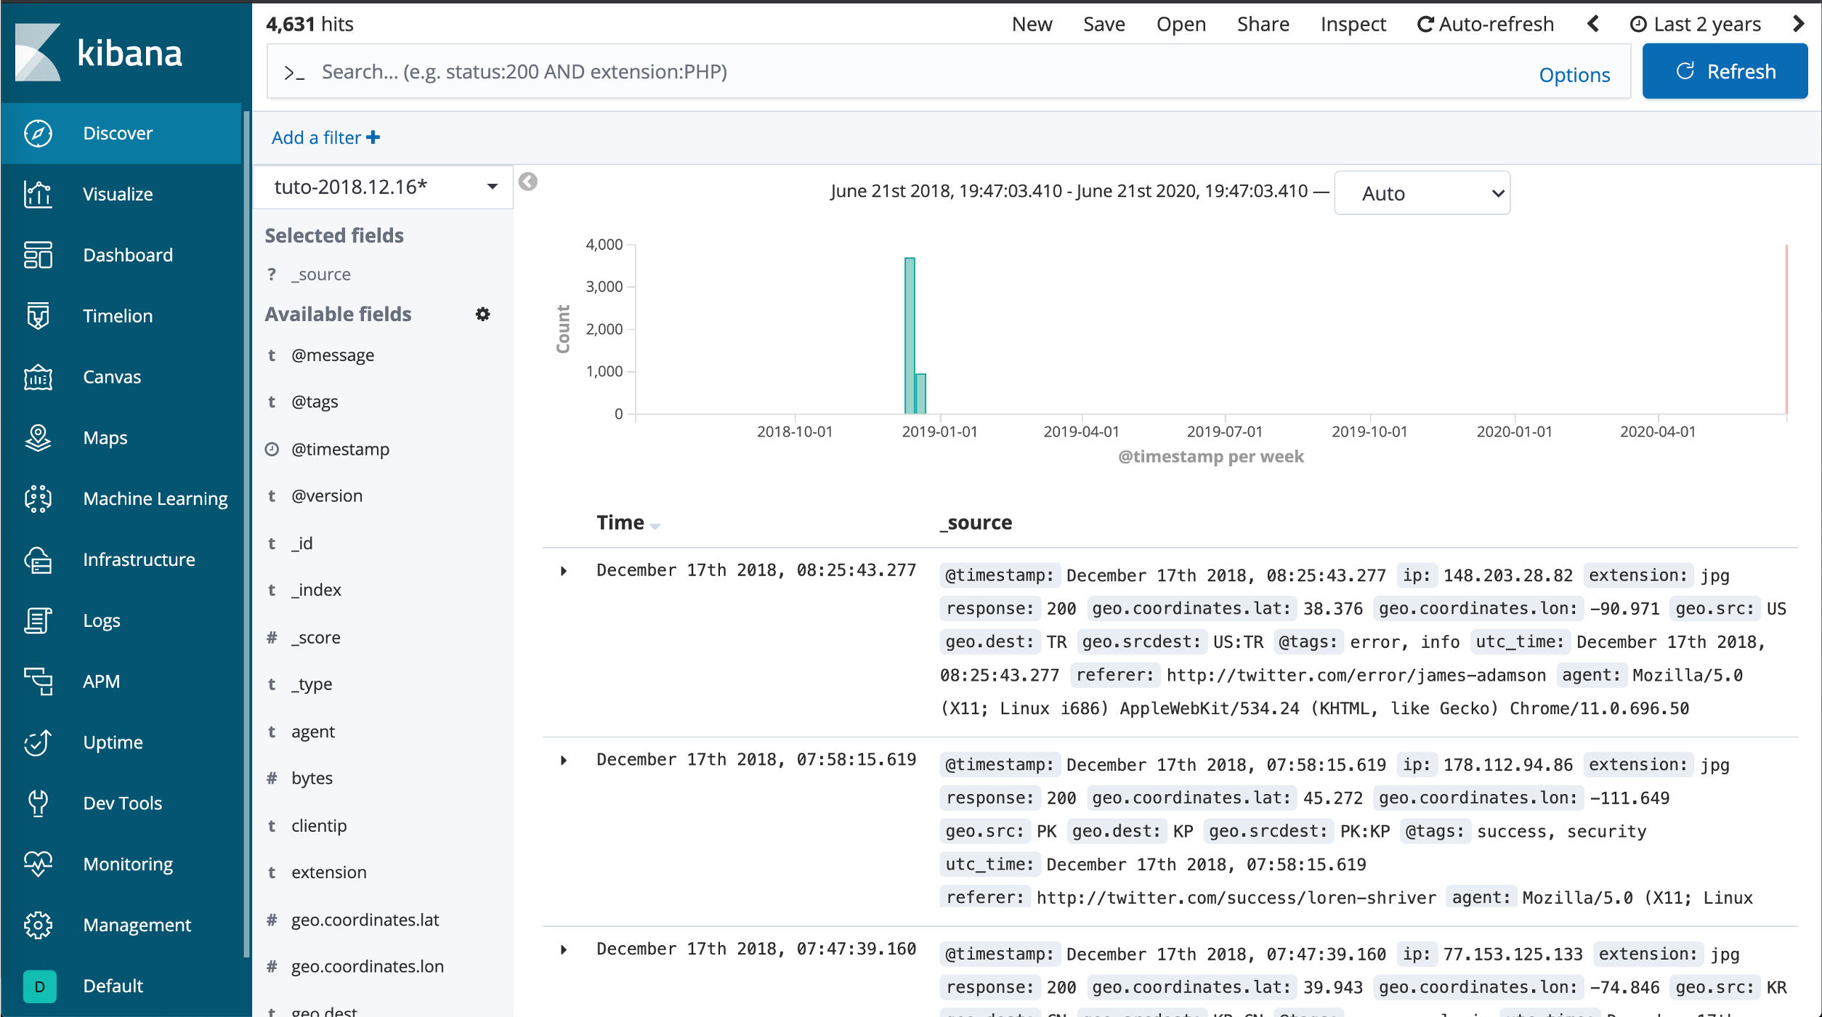Toggle Auto-refresh in top bar
The width and height of the screenshot is (1822, 1017).
point(1485,24)
